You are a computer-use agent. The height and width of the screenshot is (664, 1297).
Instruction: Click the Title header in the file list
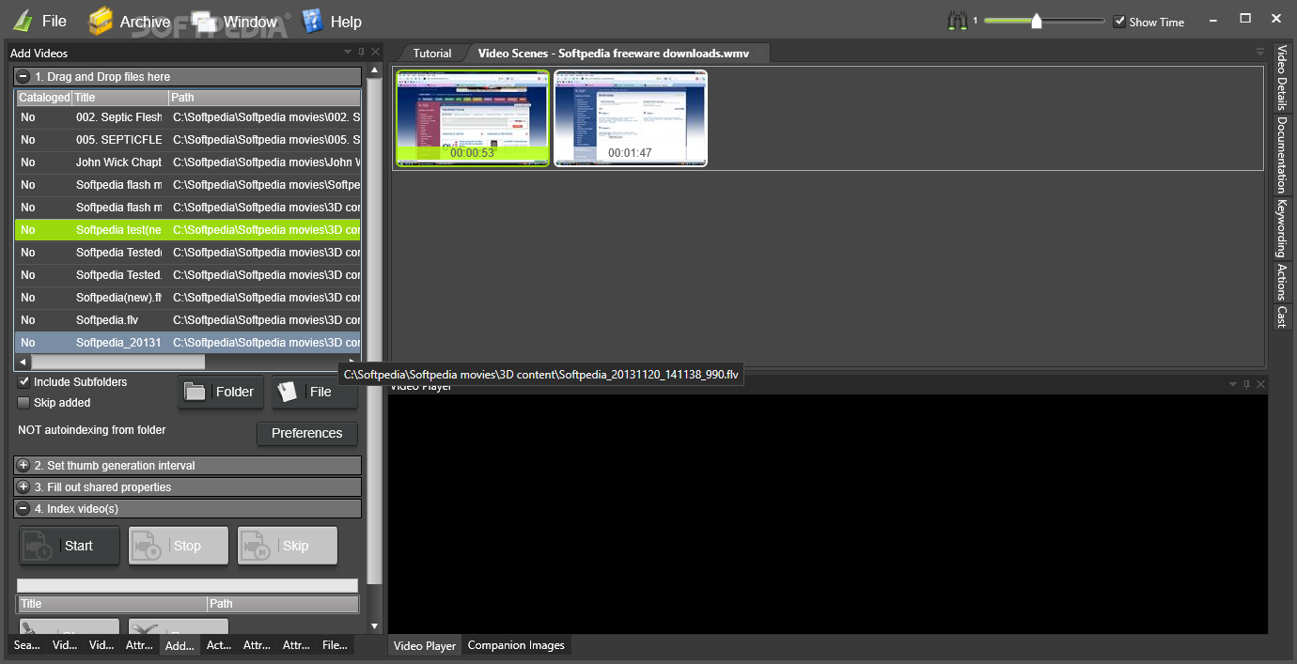[120, 98]
